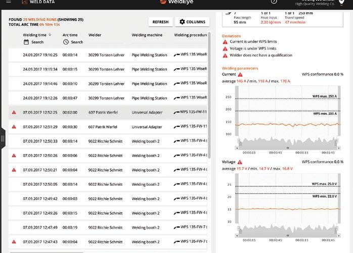
Task: Open the hamburger menu in top bar
Action: click(x=9, y=2)
